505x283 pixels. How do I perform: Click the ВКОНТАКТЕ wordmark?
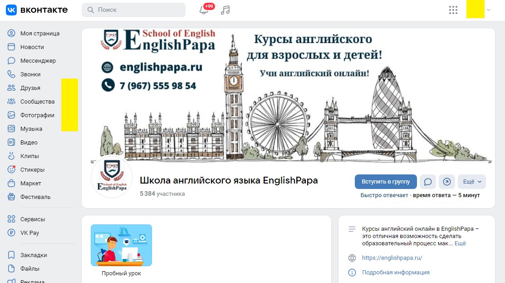pos(44,10)
